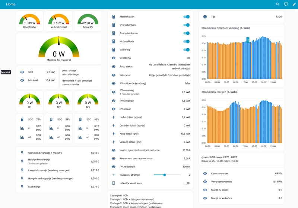Open Hoofdmeter gauge details
298x208 pixels.
[30, 21]
